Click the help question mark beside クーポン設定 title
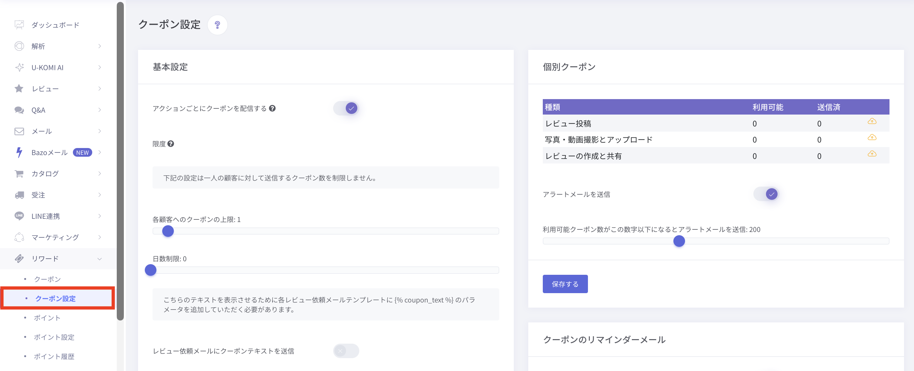This screenshot has width=914, height=371. tap(217, 25)
